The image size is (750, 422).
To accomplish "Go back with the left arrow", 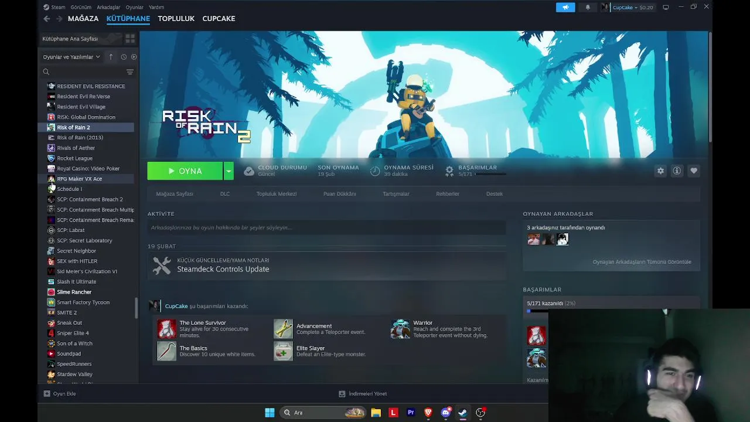I will [x=47, y=19].
